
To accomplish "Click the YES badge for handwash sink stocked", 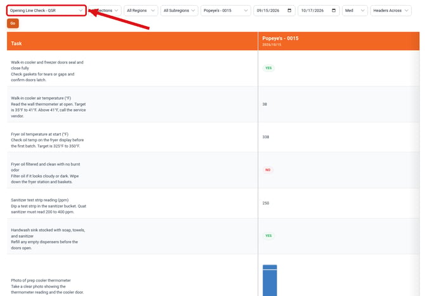I will click(x=268, y=236).
